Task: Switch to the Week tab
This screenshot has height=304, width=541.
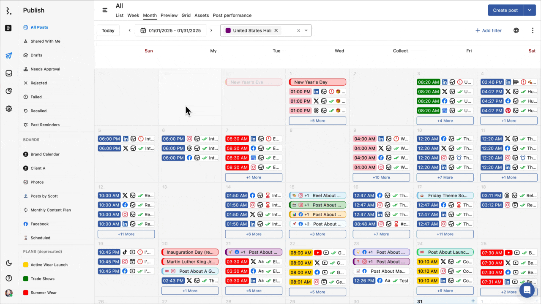Action: pyautogui.click(x=133, y=15)
